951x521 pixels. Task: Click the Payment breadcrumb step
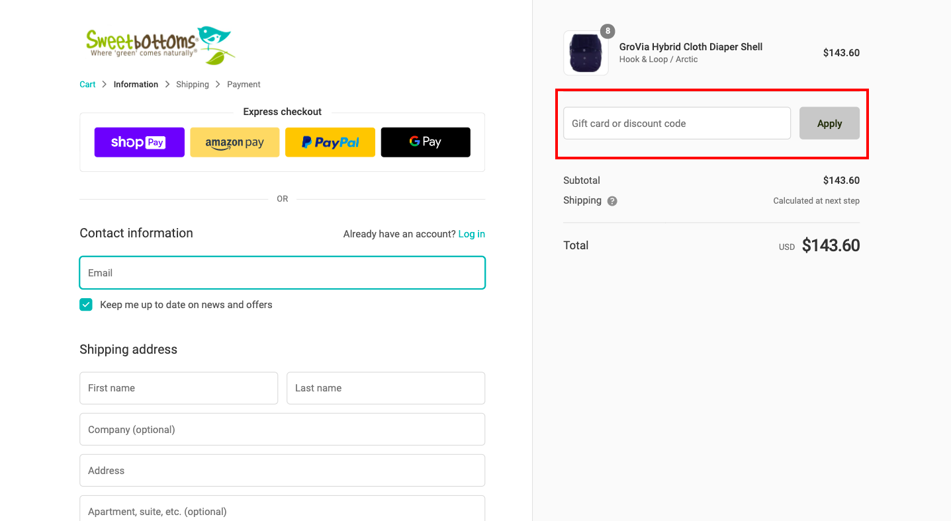pos(244,85)
